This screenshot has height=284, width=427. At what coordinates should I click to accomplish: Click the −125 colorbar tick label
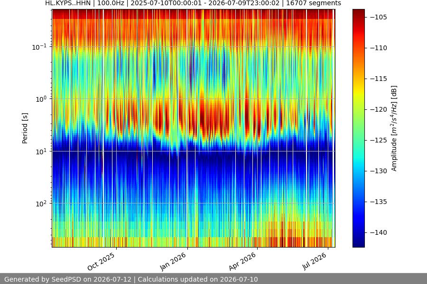379,140
